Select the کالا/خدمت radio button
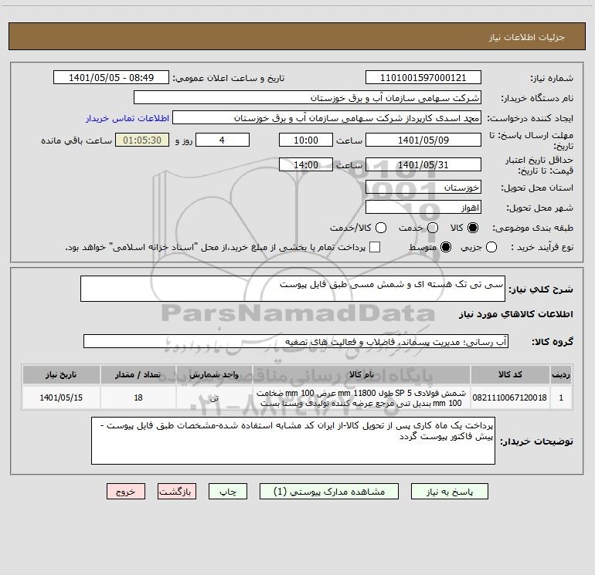 [x=381, y=228]
